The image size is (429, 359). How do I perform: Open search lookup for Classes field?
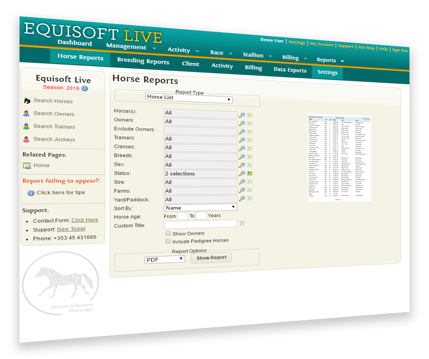242,148
